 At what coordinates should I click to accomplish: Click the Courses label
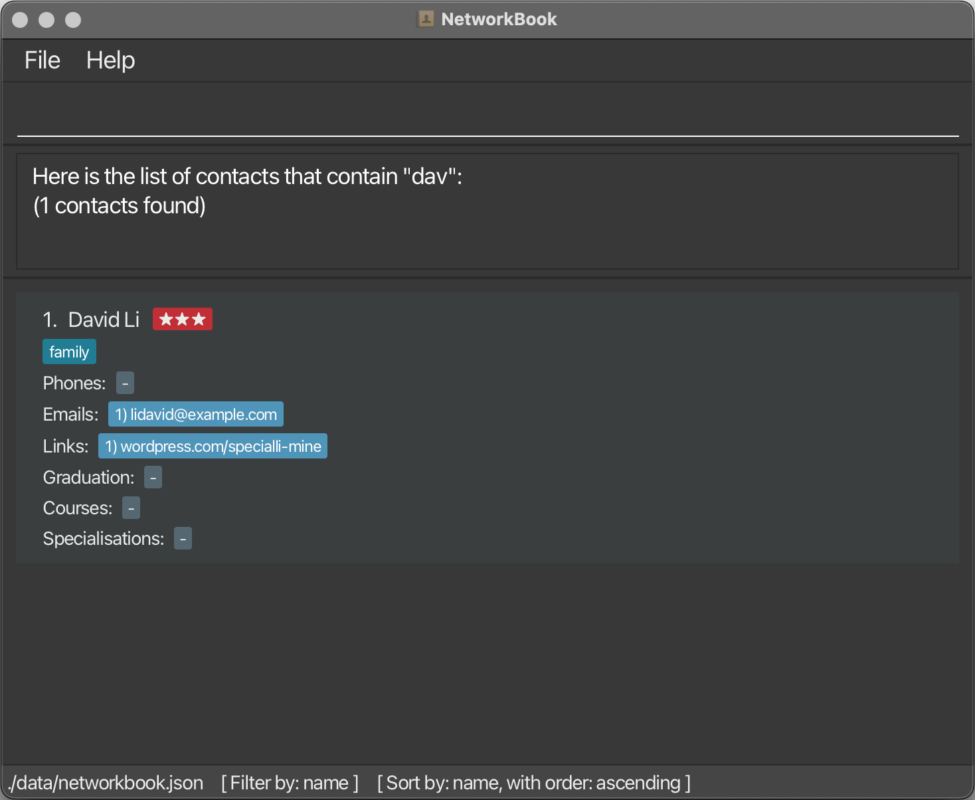tap(78, 508)
